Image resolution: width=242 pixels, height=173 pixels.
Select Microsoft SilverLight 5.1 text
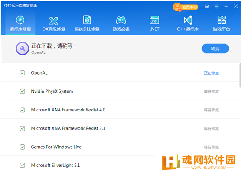pos(56,165)
